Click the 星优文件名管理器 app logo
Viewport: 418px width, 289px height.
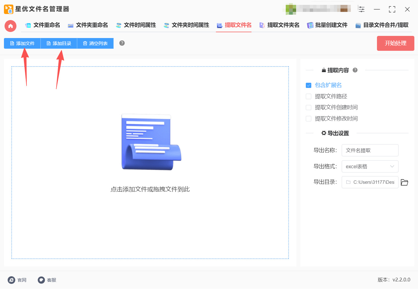pyautogui.click(x=8, y=9)
